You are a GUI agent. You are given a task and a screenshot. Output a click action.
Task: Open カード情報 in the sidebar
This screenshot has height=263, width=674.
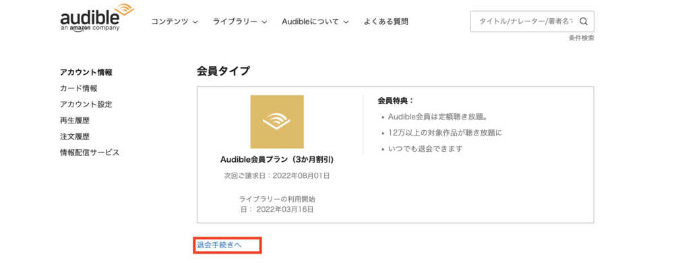79,88
